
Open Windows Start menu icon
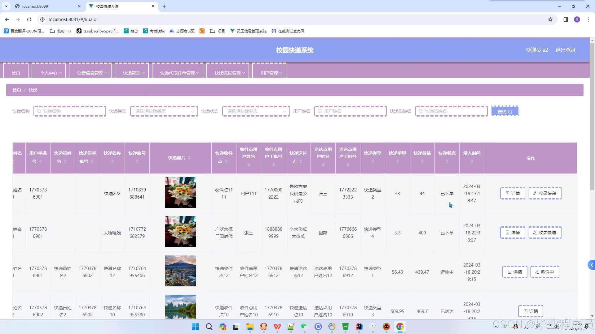click(x=195, y=327)
